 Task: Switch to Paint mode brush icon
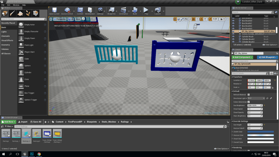pyautogui.click(x=12, y=13)
